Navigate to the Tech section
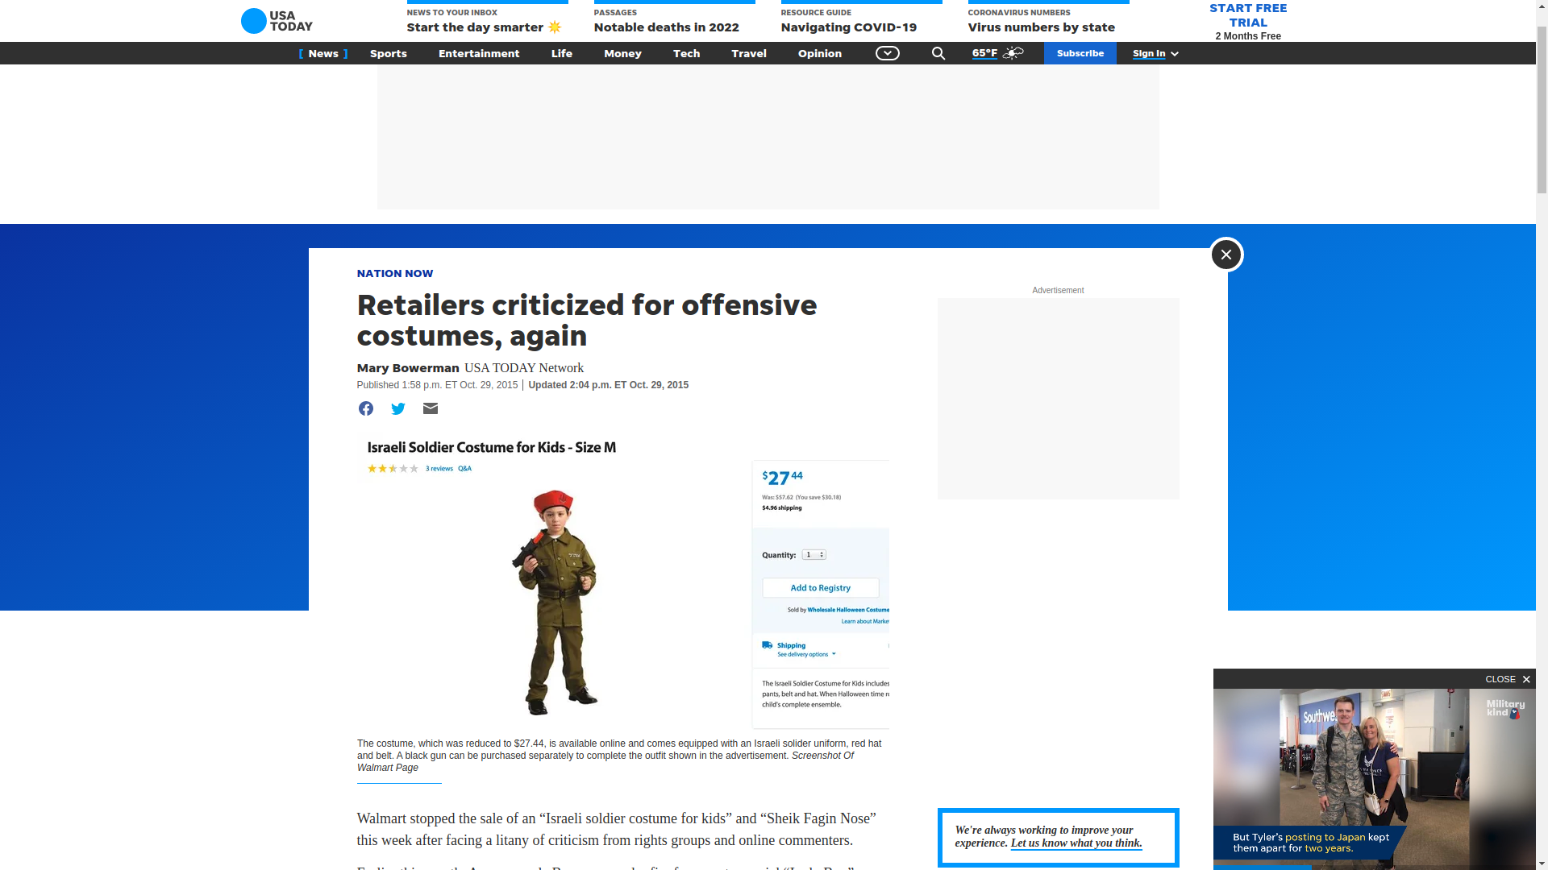This screenshot has height=870, width=1548. coord(687,53)
